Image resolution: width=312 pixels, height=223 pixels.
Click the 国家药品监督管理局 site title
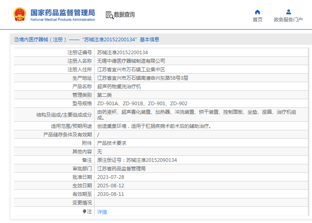click(x=63, y=11)
